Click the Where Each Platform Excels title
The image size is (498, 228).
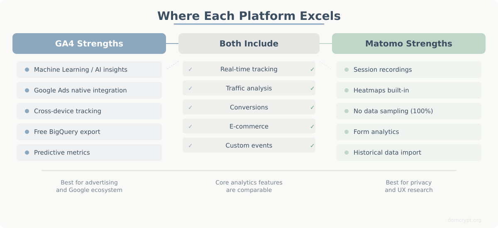pyautogui.click(x=249, y=16)
